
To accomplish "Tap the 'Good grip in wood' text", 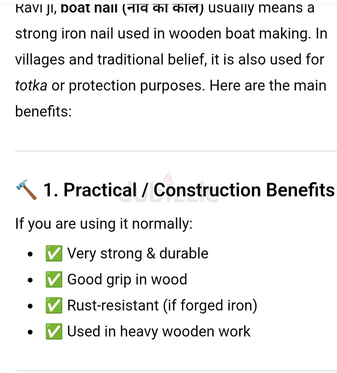I will point(127,280).
